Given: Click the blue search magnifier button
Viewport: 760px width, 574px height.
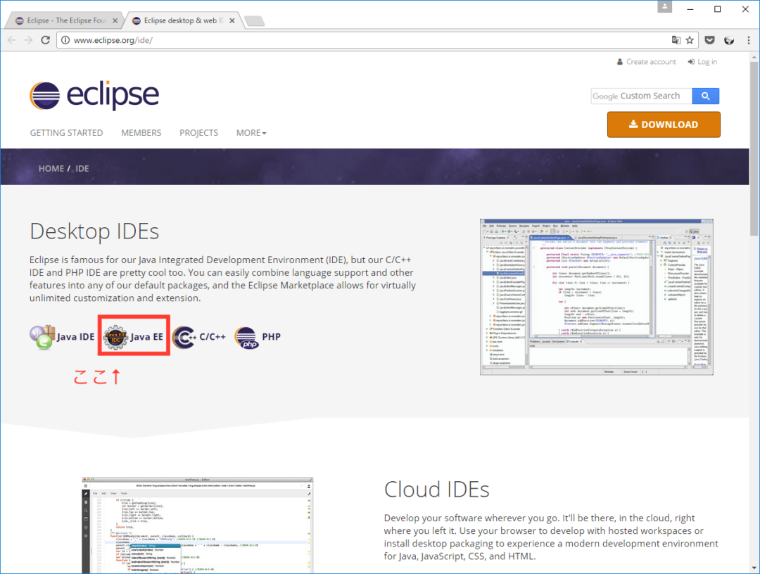Looking at the screenshot, I should [x=706, y=96].
